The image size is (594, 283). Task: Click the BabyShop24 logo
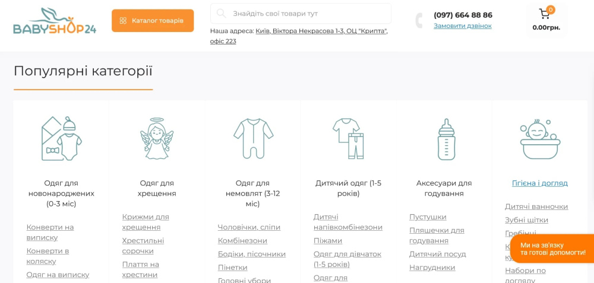tap(55, 21)
